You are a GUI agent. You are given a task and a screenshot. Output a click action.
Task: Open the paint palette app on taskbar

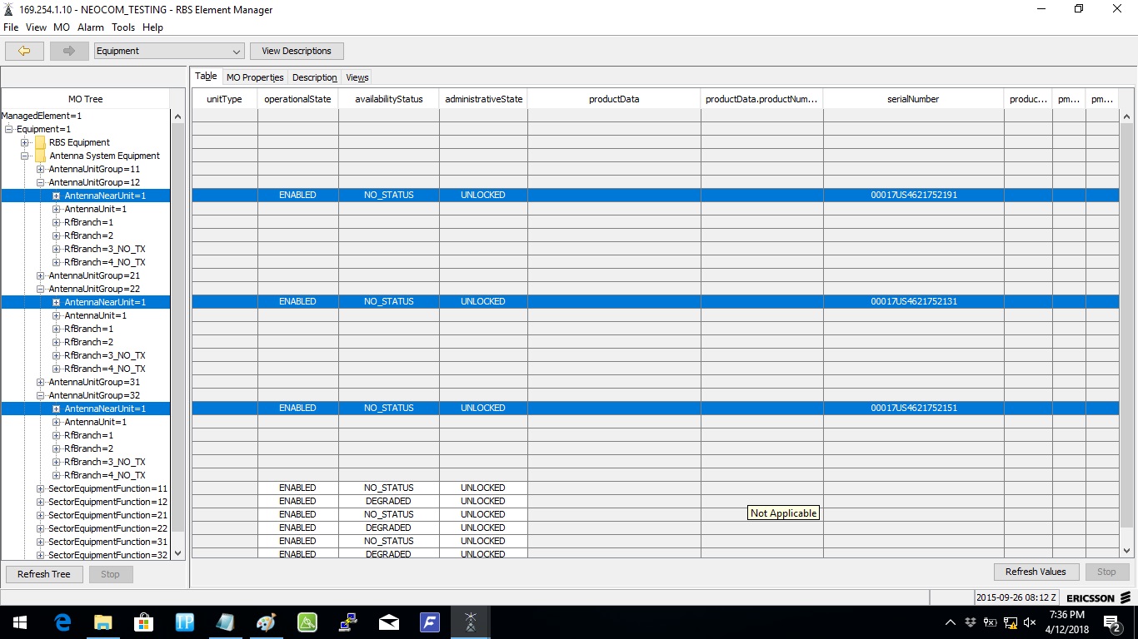[267, 622]
